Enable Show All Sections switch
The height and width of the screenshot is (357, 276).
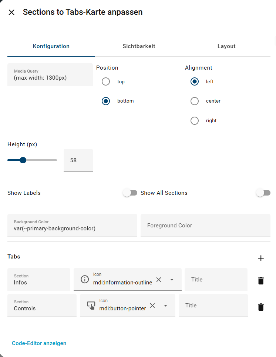(x=263, y=193)
